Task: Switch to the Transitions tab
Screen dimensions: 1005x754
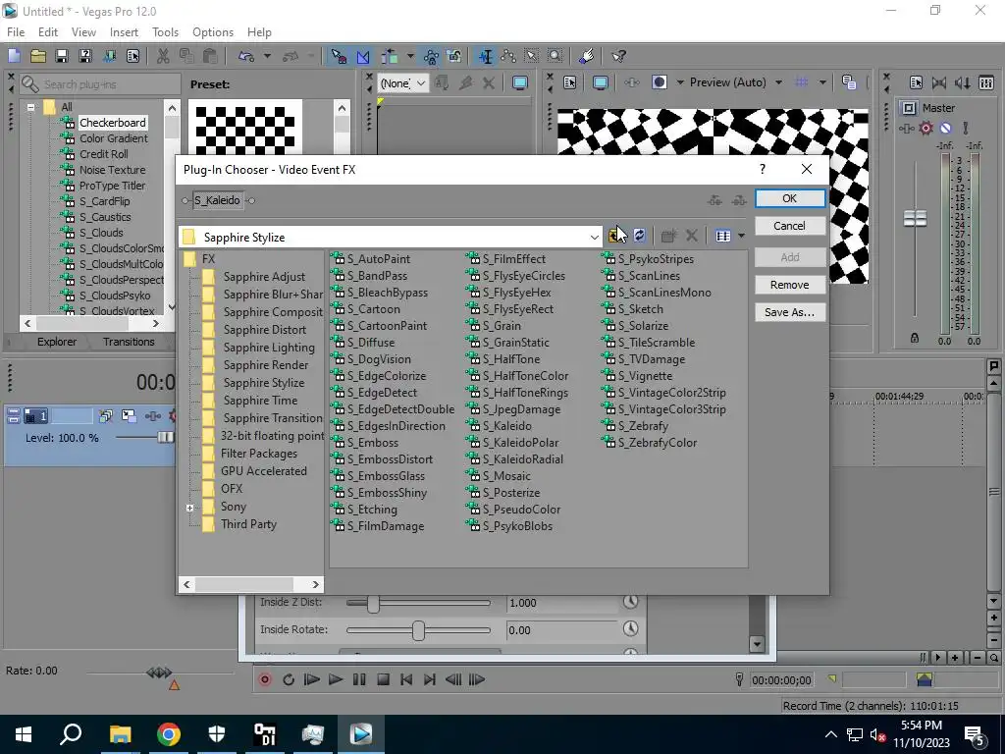Action: click(x=129, y=342)
